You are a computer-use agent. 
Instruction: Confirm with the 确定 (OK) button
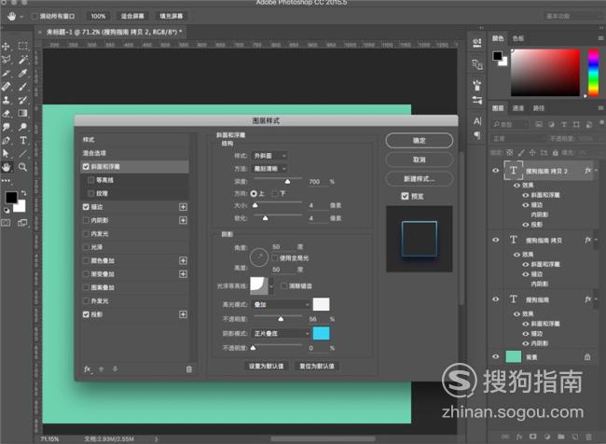point(420,141)
